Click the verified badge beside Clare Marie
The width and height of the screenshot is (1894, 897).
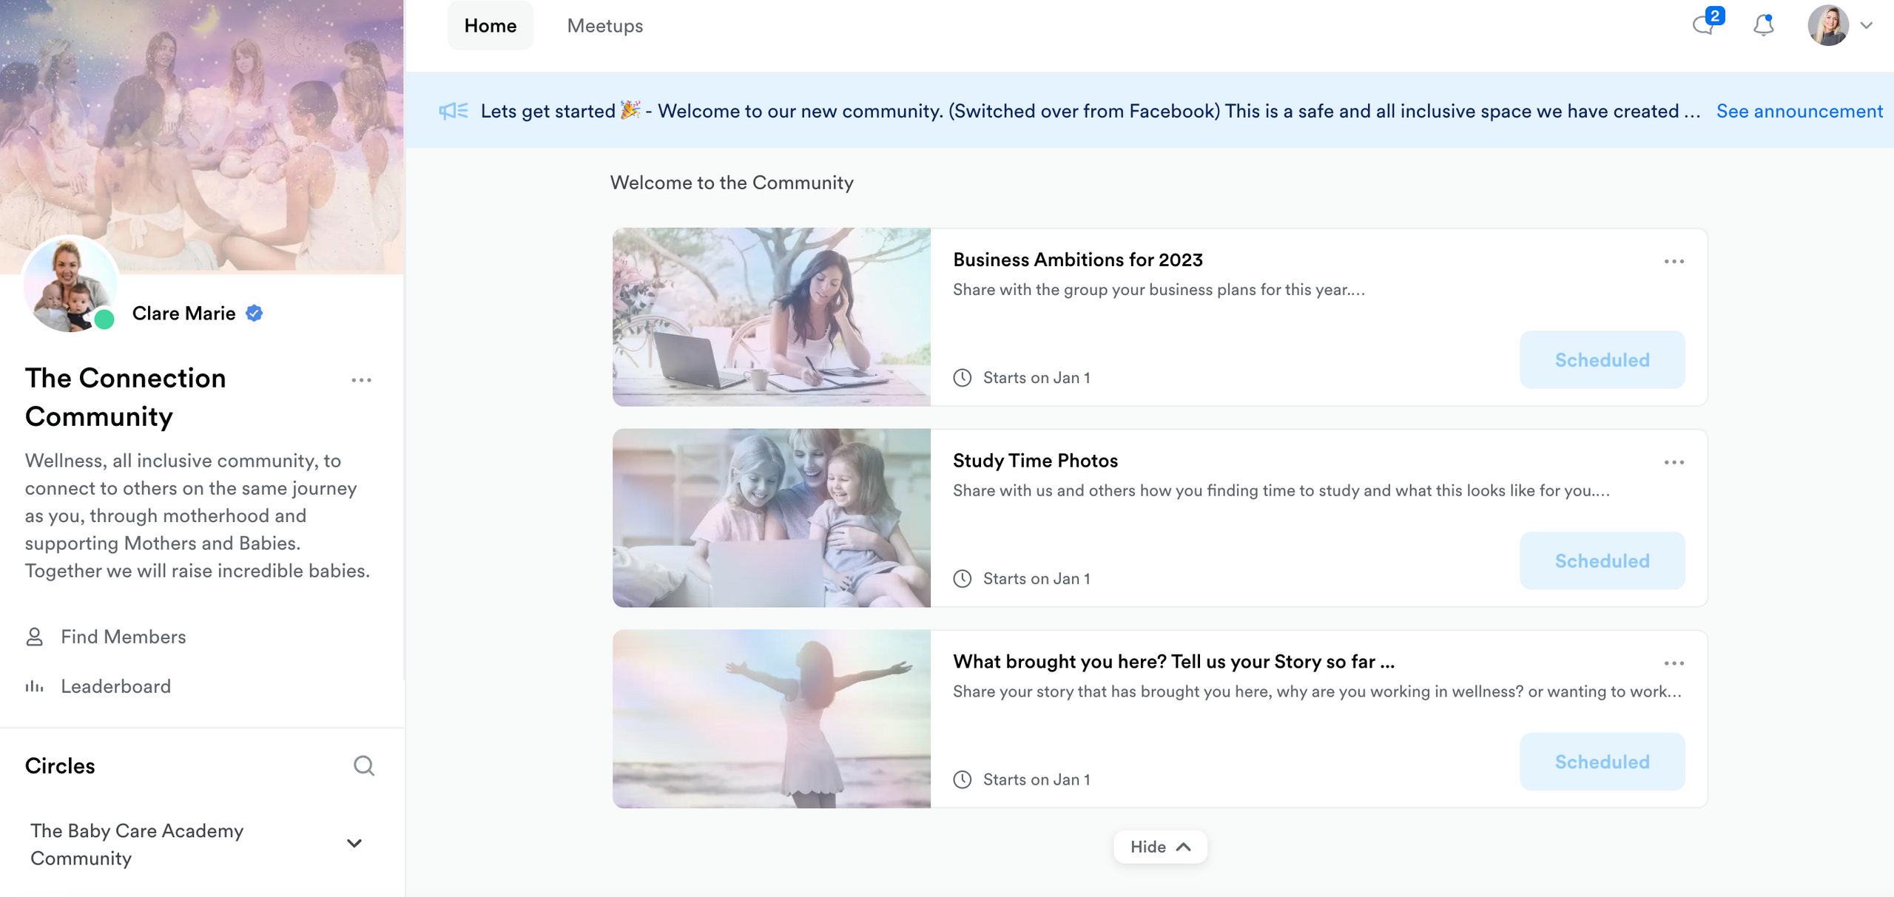(255, 314)
